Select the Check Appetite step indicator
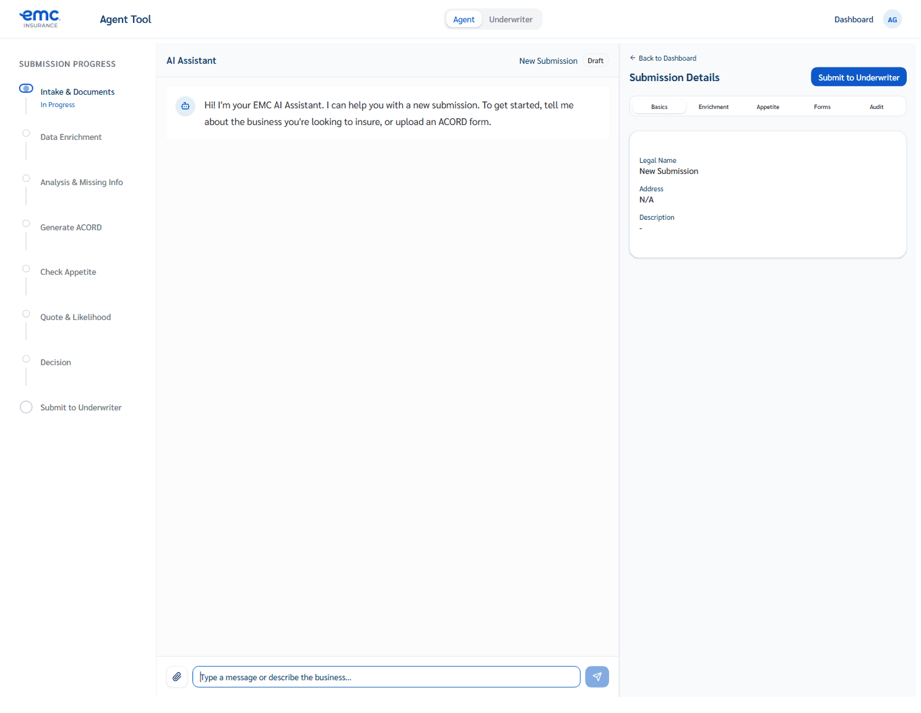The width and height of the screenshot is (921, 713). pos(26,268)
